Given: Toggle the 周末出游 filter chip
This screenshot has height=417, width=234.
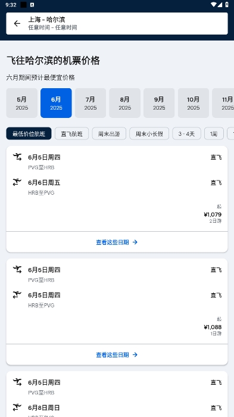Looking at the screenshot, I should pyautogui.click(x=109, y=133).
